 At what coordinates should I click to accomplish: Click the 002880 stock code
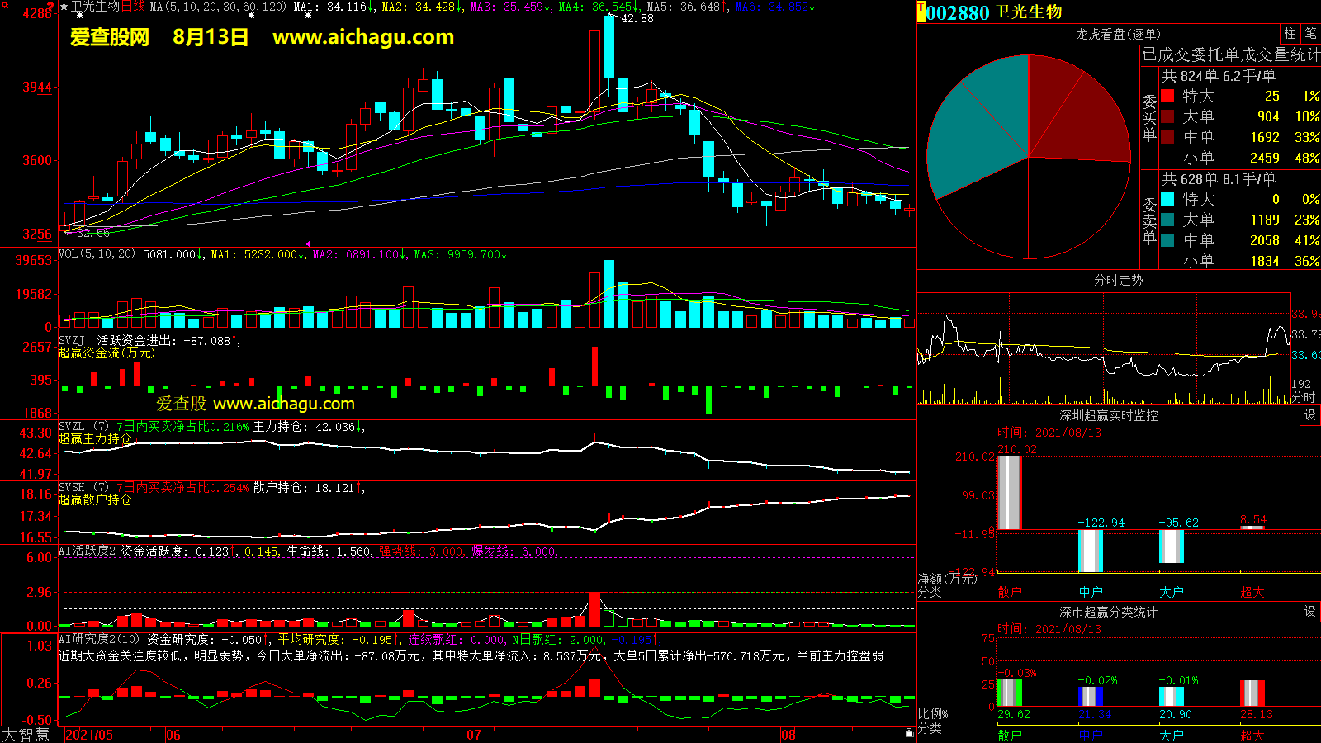click(x=958, y=12)
